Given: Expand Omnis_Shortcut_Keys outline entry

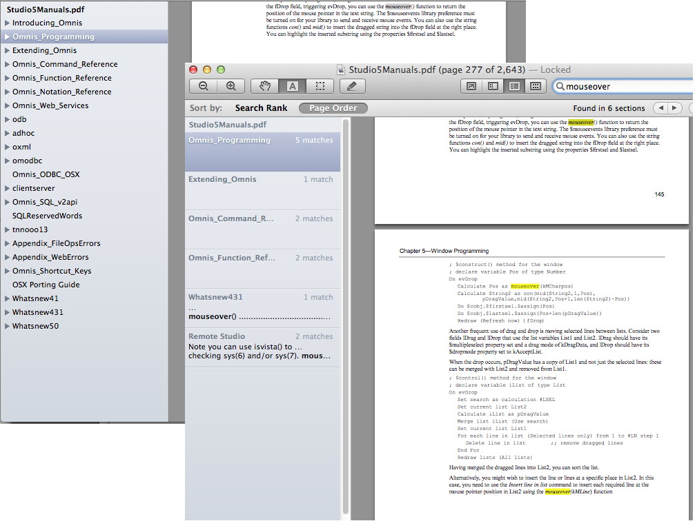Looking at the screenshot, I should (x=7, y=270).
